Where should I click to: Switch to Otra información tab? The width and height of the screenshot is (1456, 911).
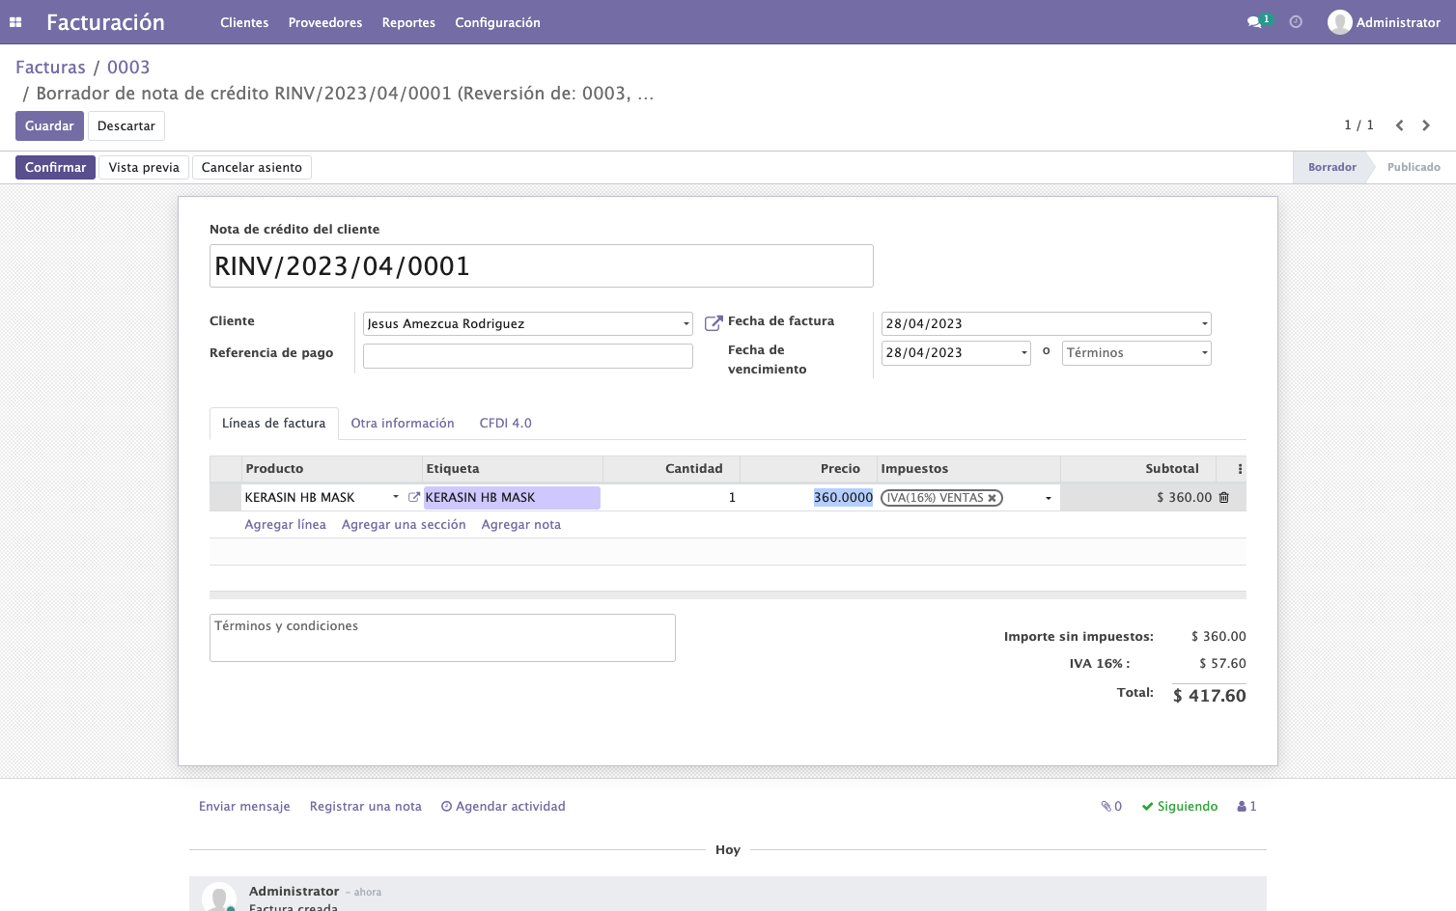pos(403,424)
